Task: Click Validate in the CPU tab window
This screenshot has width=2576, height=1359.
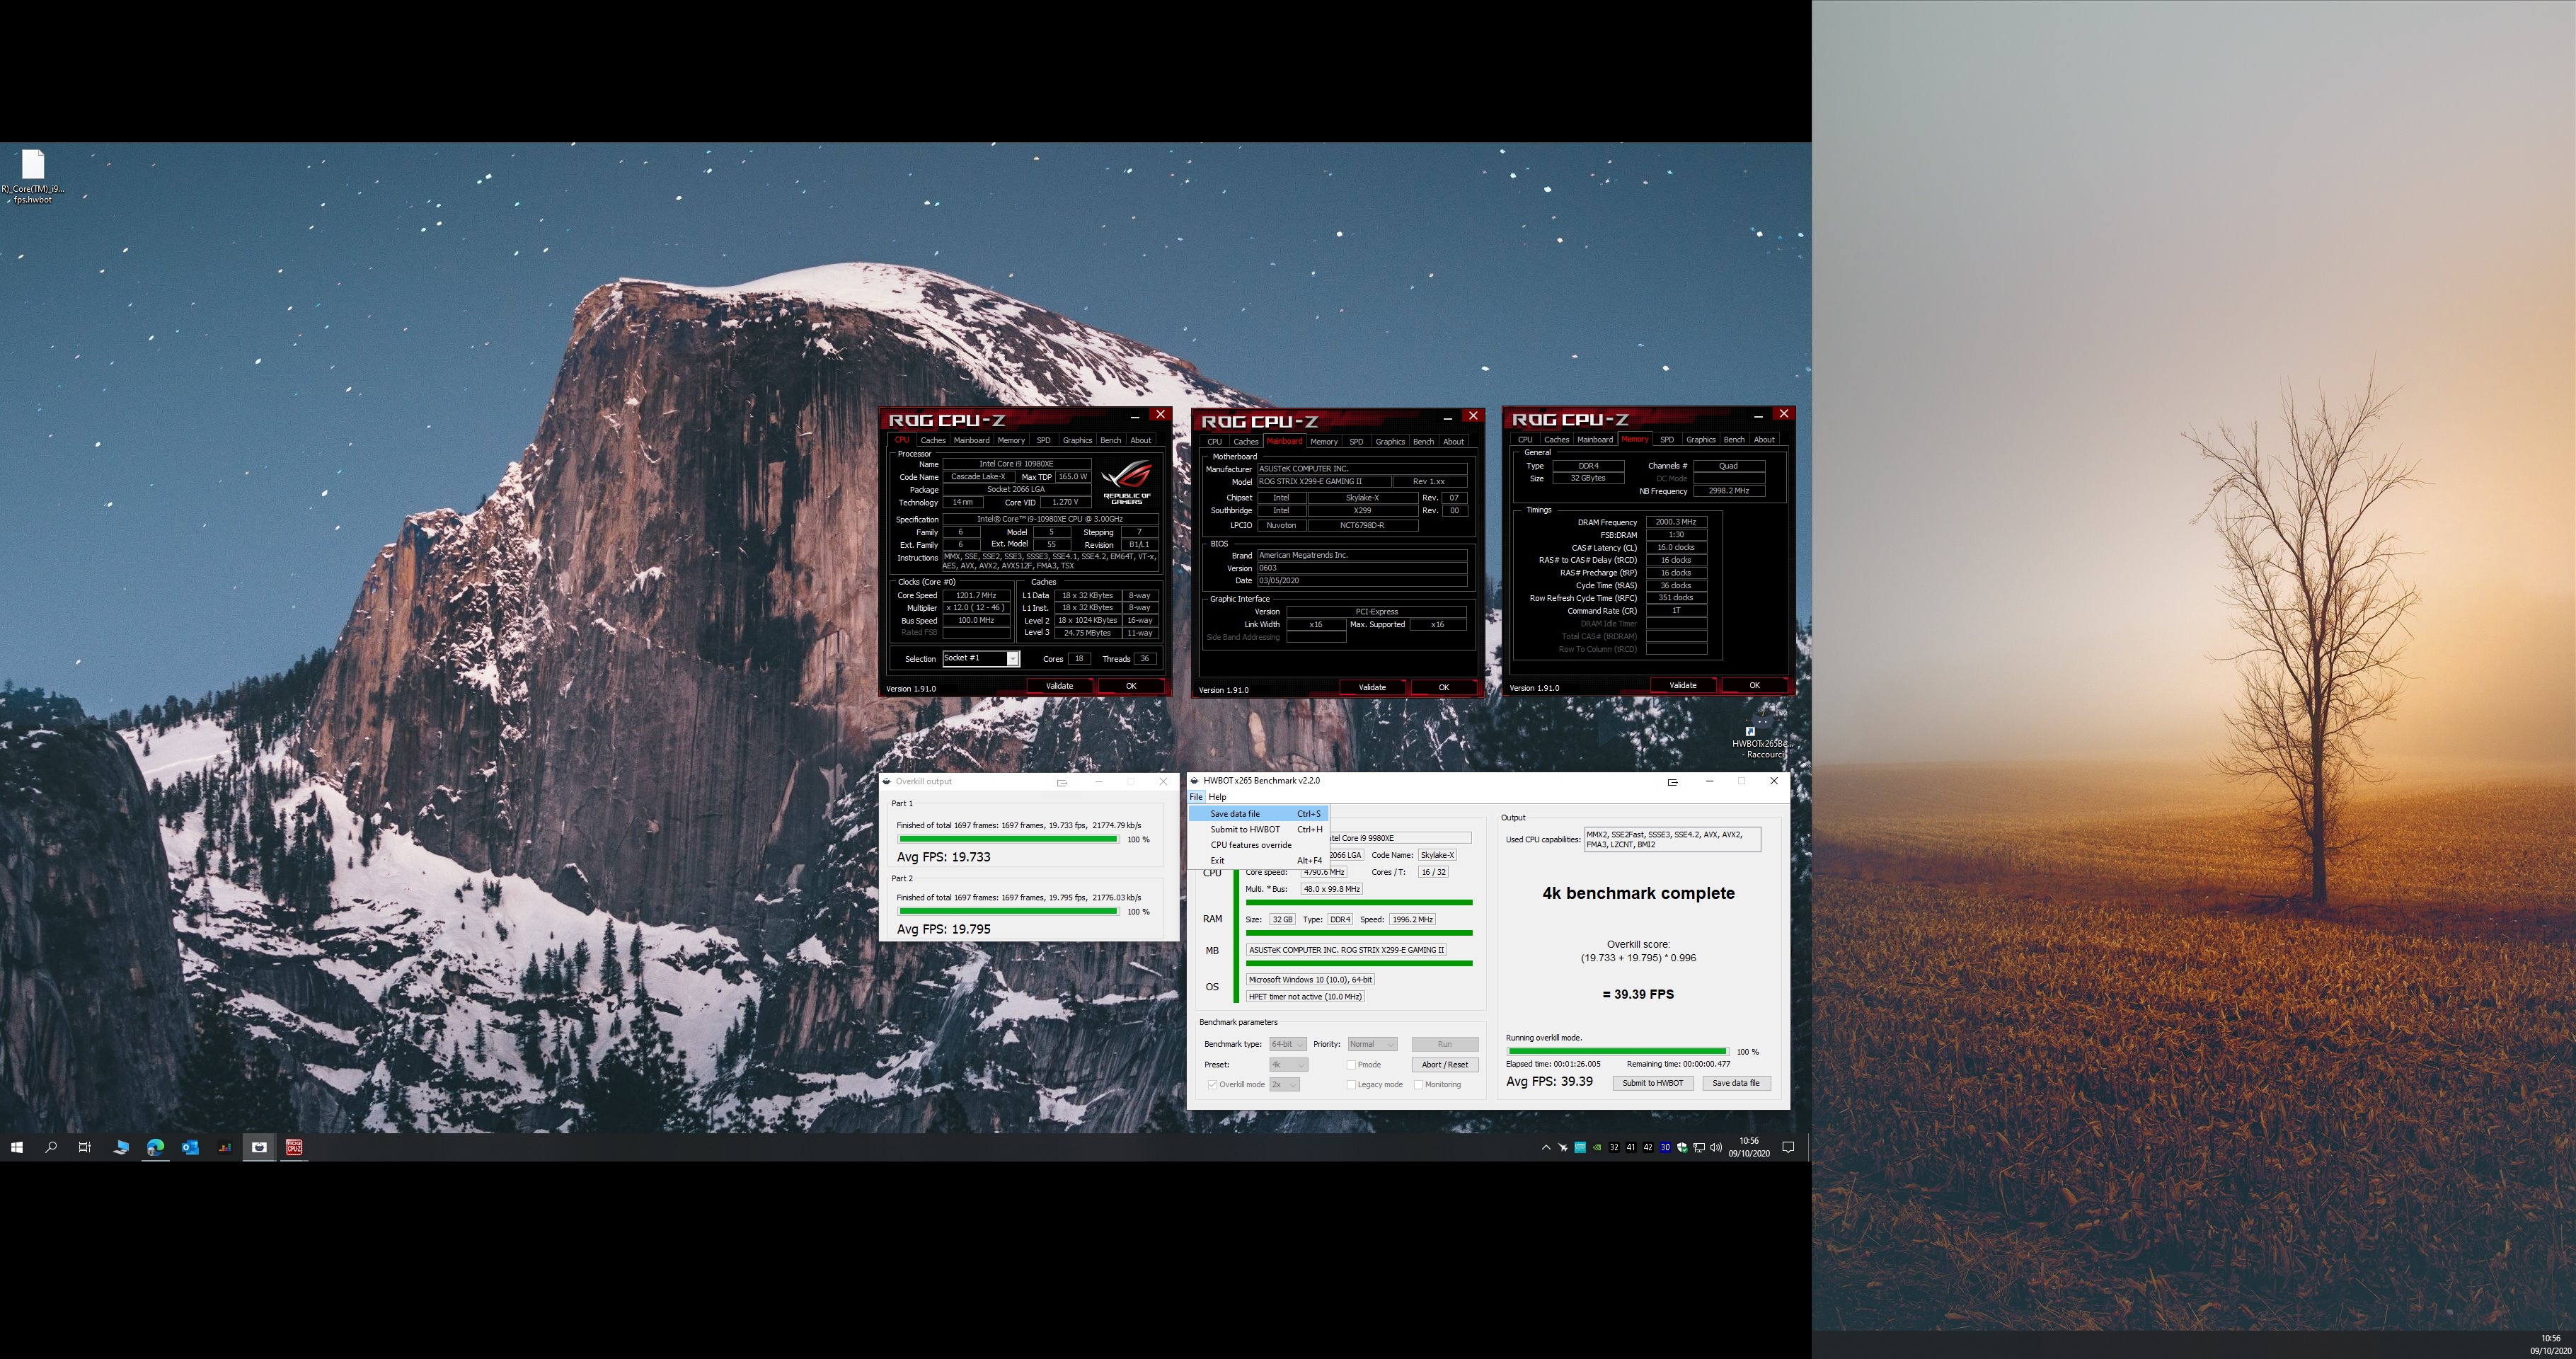Action: point(1059,686)
